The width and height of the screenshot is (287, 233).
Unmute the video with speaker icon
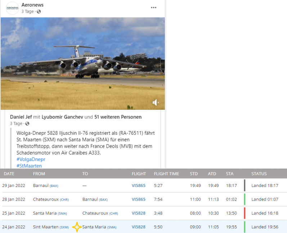pyautogui.click(x=156, y=103)
